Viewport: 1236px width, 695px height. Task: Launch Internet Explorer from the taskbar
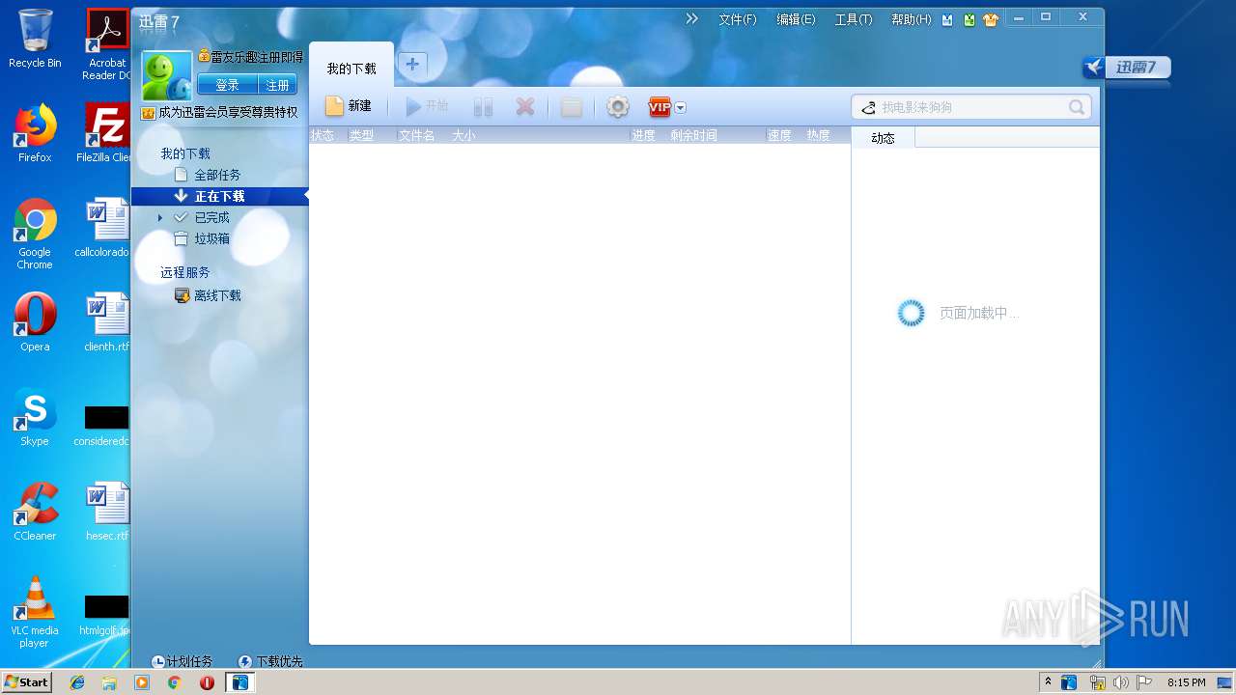click(77, 682)
